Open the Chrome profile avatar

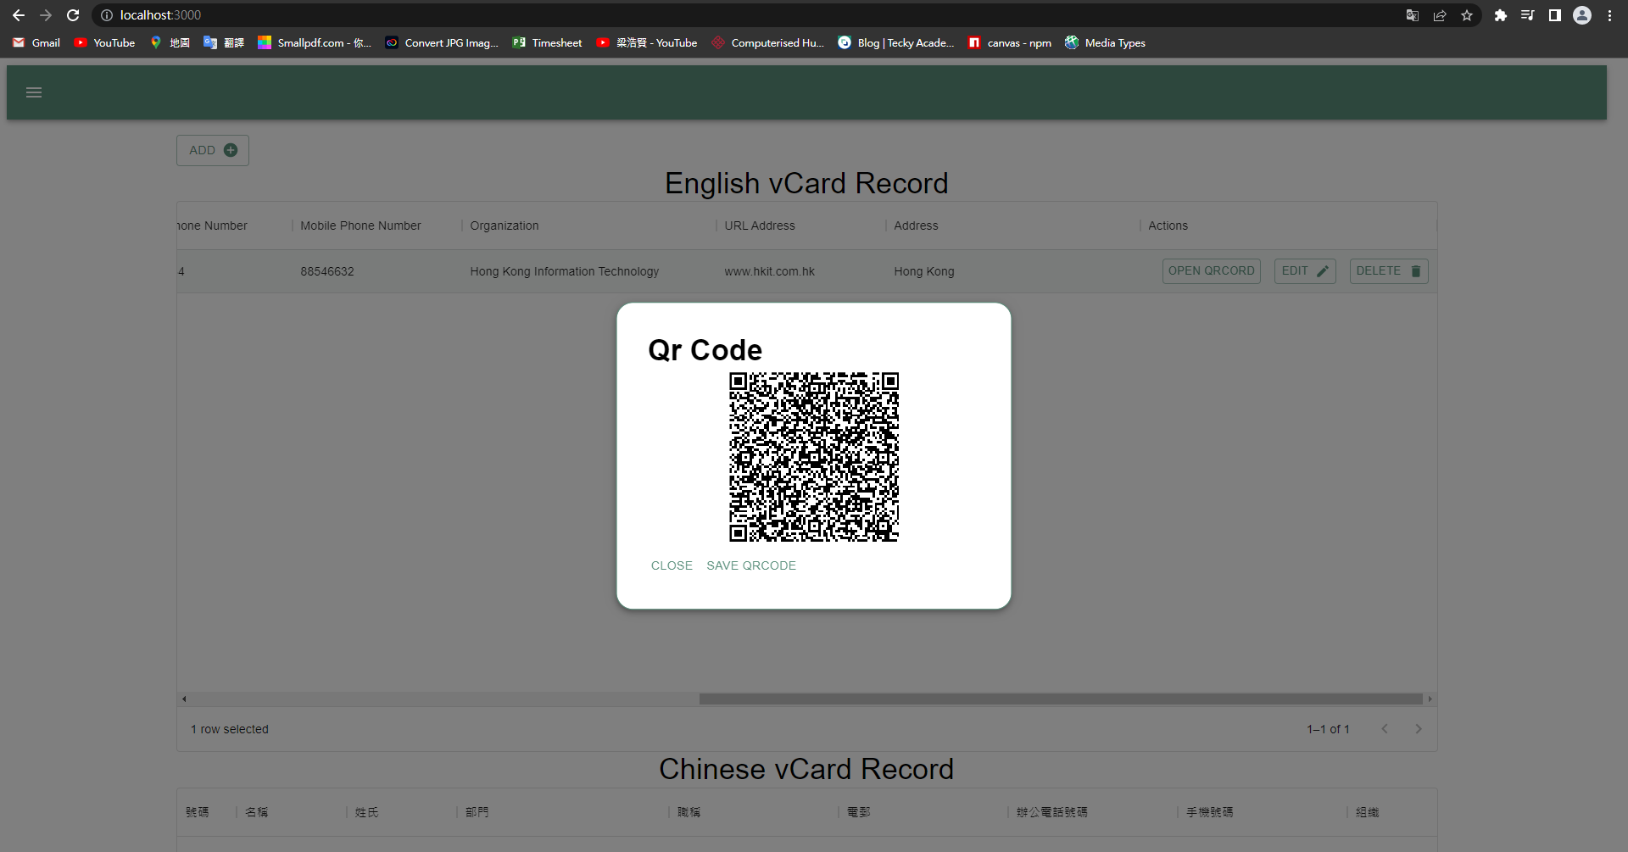(x=1582, y=15)
